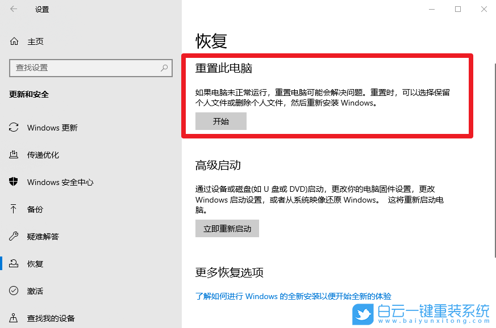
Task: Select the 疑难解答 wrench icon
Action: pos(12,236)
